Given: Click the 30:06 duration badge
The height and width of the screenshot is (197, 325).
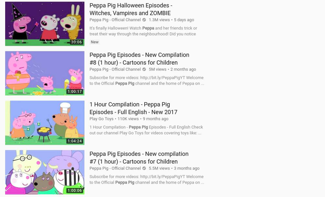Looking at the screenshot, I should [x=76, y=42].
